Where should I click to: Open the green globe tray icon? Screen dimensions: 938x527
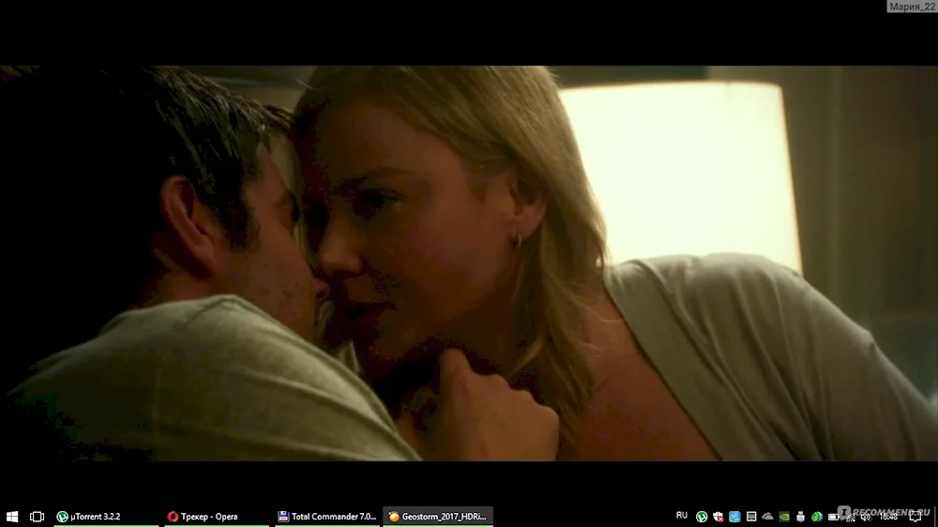pos(817,517)
